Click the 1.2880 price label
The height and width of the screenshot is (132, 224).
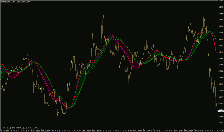pos(221,91)
